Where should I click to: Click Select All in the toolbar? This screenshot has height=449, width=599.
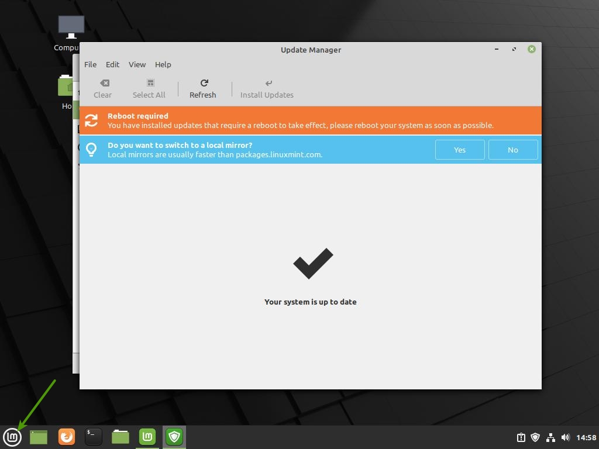click(x=149, y=88)
